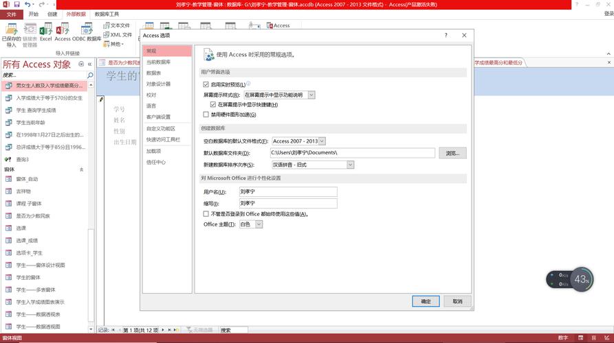Select 校对 in options categories
Image resolution: width=614 pixels, height=343 pixels.
pyautogui.click(x=167, y=95)
